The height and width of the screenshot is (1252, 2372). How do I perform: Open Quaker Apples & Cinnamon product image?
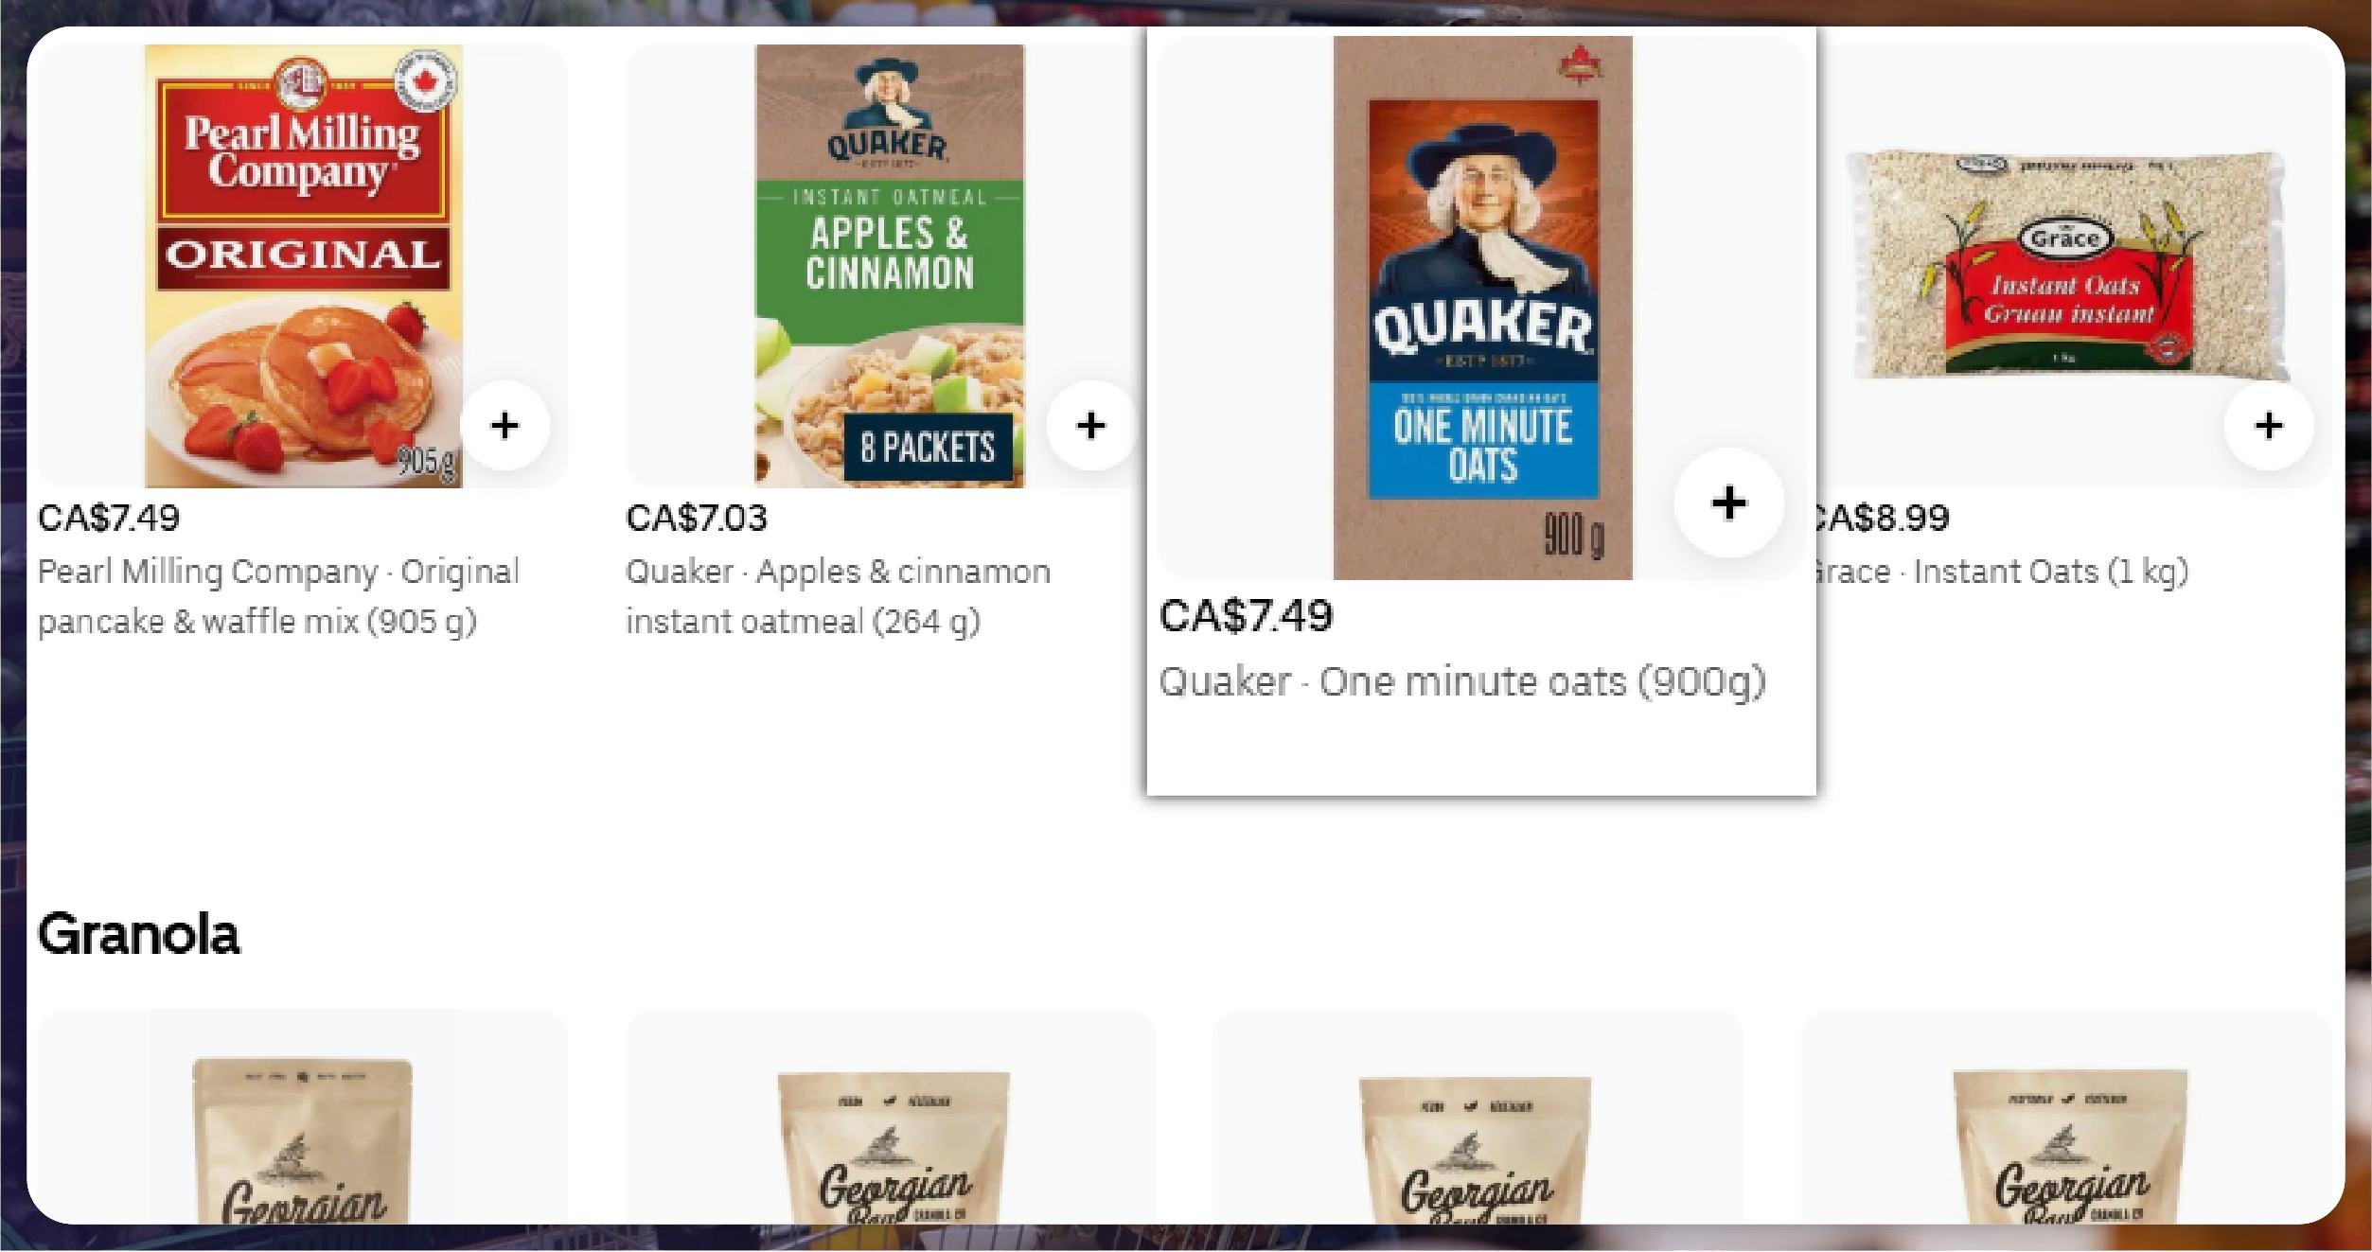pos(889,266)
